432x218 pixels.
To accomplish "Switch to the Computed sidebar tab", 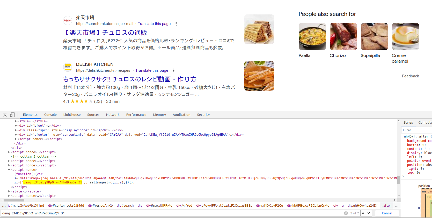I will coord(425,123).
